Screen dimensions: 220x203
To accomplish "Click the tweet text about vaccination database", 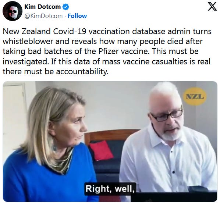I will click(107, 51).
